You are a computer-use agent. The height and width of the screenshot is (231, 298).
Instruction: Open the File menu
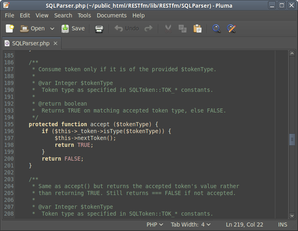click(x=9, y=15)
